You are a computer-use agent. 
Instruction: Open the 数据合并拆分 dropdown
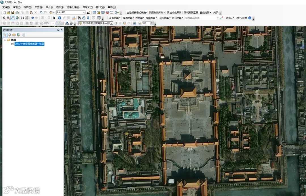[x=157, y=12]
